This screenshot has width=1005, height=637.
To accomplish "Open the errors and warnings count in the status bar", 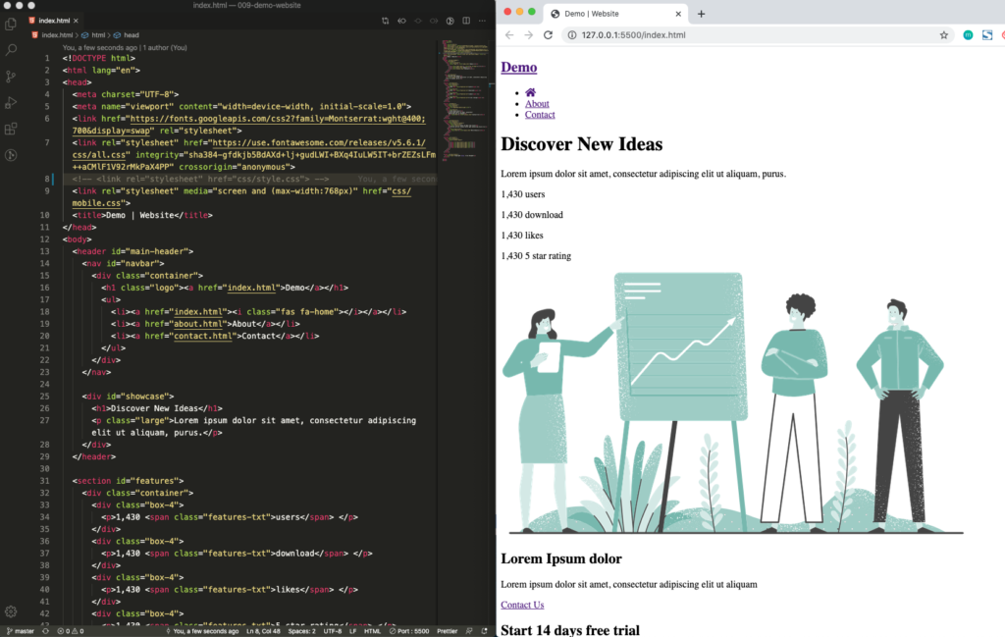I will pos(71,631).
